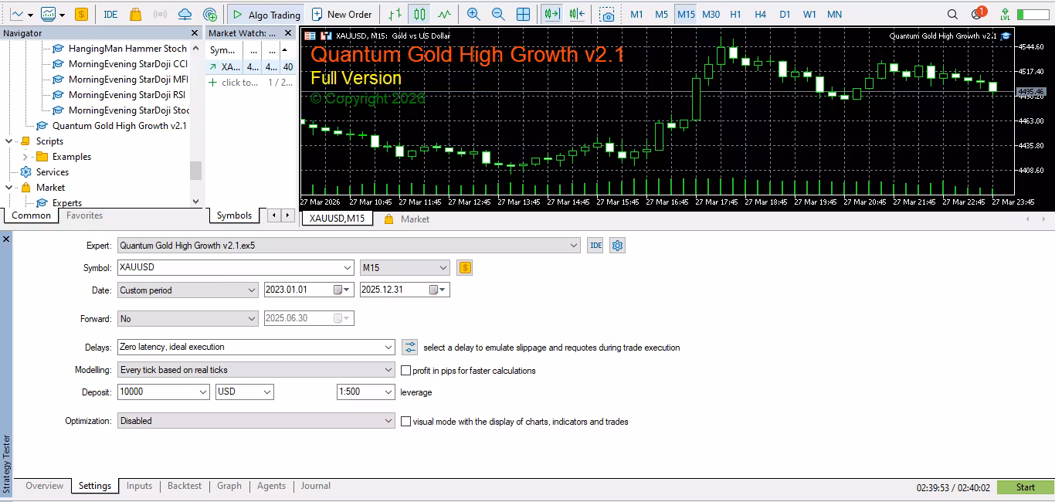The width and height of the screenshot is (1055, 502).
Task: Switch to the Graph tab
Action: coord(229,486)
